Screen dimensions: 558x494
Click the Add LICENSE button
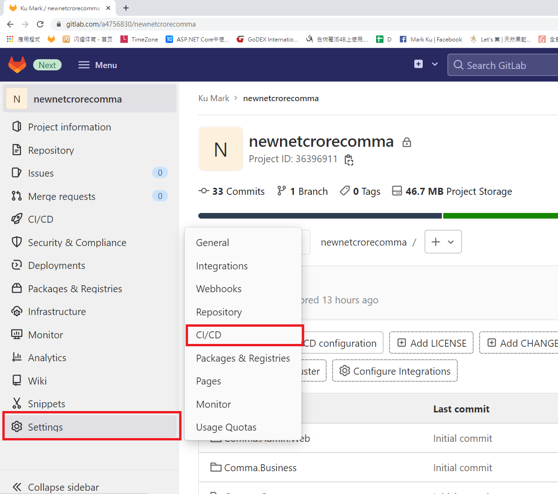tap(431, 343)
